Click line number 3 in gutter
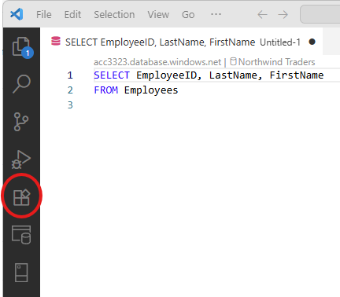Image resolution: width=340 pixels, height=297 pixels. click(70, 105)
